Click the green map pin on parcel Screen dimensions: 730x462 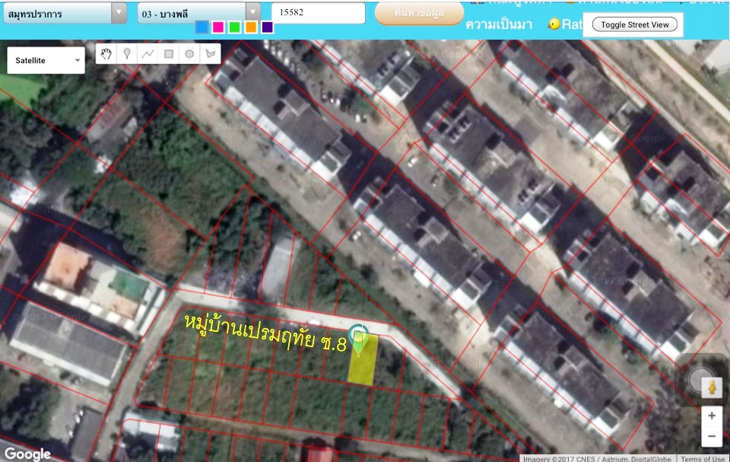click(359, 341)
